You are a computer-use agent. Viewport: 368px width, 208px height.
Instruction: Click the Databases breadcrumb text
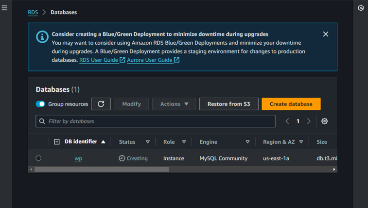64,12
